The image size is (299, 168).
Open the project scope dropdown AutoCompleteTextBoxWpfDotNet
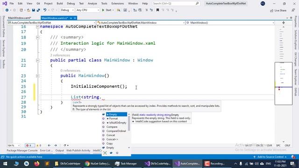pos(51,23)
